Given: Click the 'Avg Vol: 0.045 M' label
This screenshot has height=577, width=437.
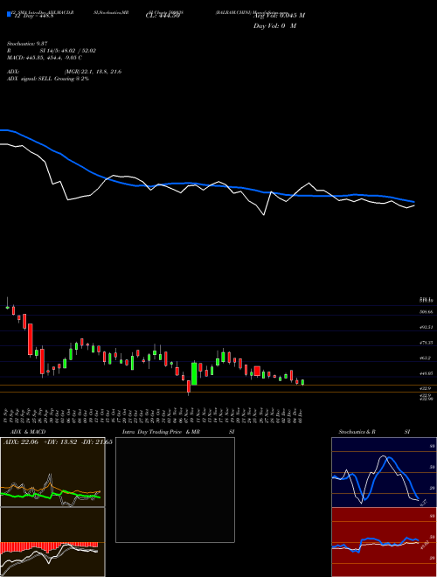Looking at the screenshot, I should click(279, 16).
